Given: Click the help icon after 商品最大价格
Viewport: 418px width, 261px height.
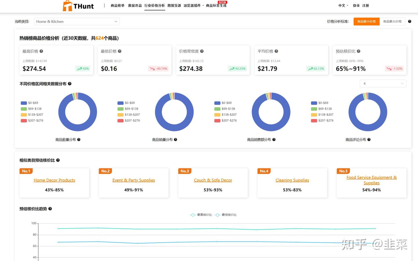Looking at the screenshot, I should pyautogui.click(x=410, y=21).
